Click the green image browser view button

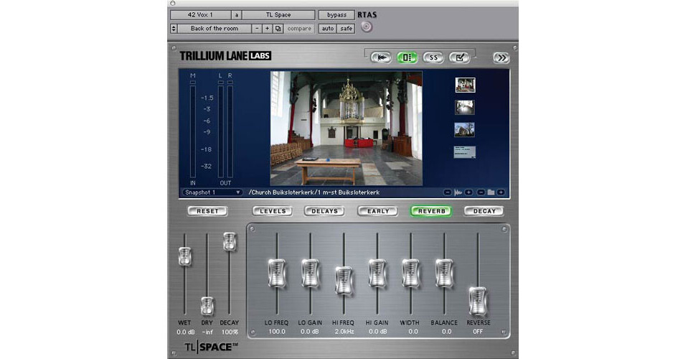407,57
